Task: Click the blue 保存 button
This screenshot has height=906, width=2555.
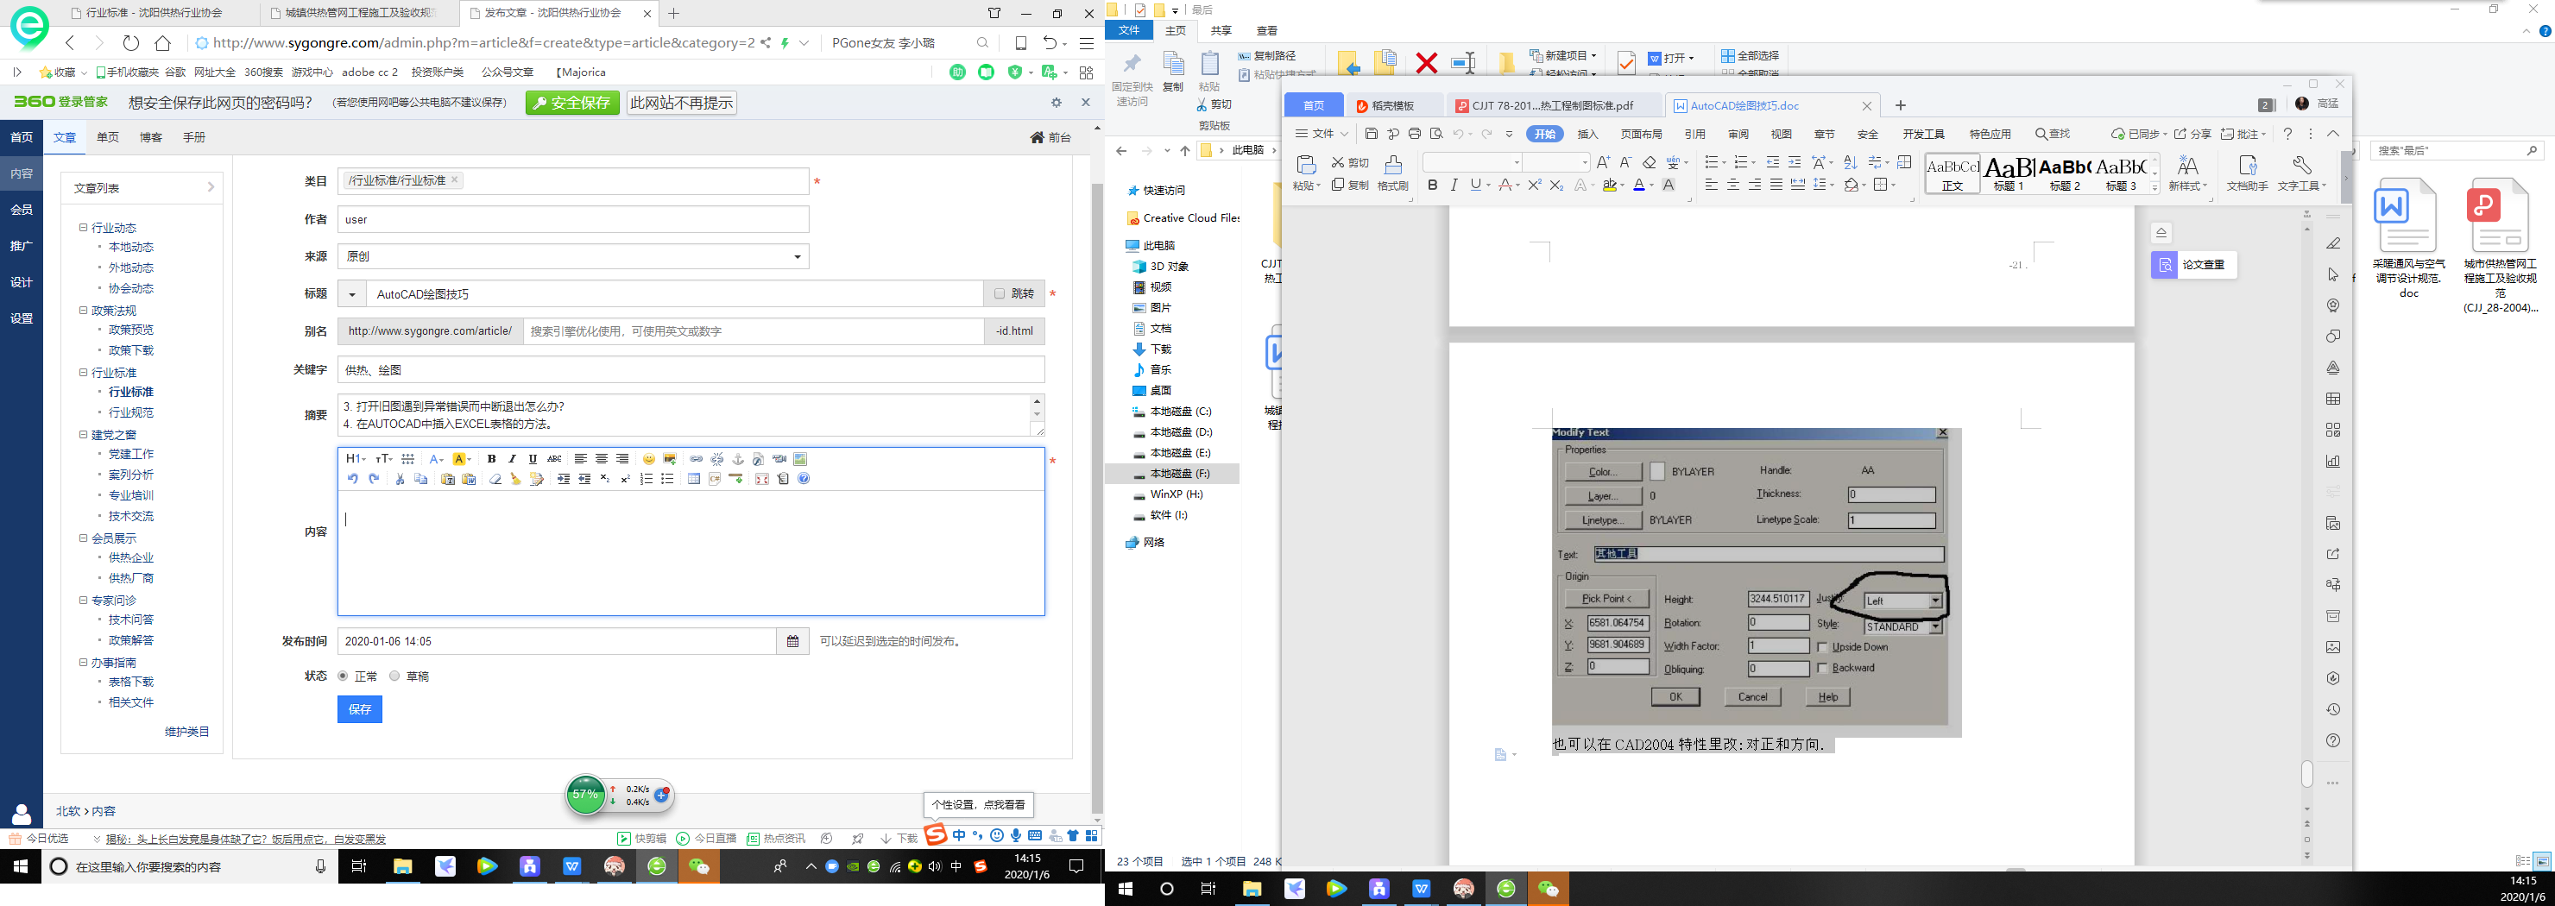Action: click(359, 710)
